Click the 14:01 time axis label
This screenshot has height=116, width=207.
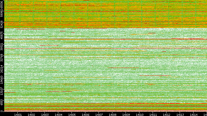click(18, 114)
